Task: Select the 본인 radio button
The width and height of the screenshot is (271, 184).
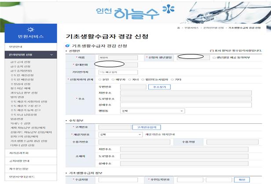Action: pyautogui.click(x=100, y=79)
